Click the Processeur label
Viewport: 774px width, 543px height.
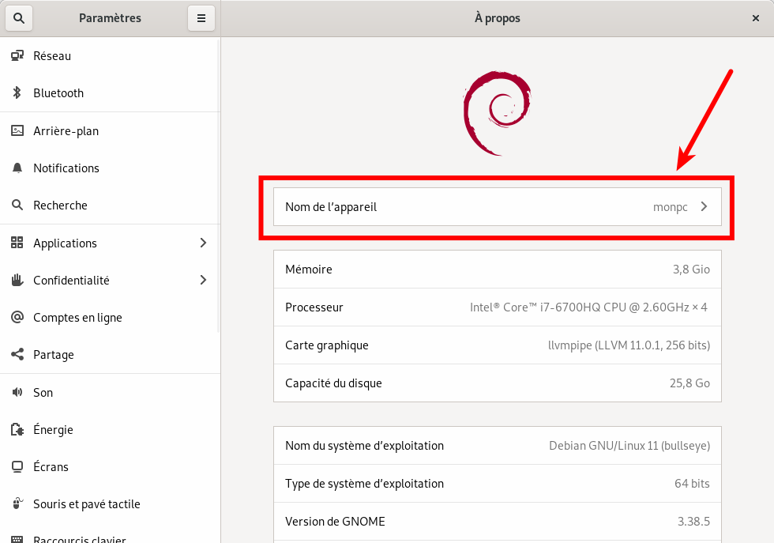pyautogui.click(x=314, y=307)
